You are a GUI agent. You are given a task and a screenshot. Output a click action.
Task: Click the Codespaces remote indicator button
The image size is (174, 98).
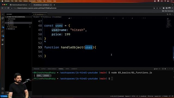point(4,96)
